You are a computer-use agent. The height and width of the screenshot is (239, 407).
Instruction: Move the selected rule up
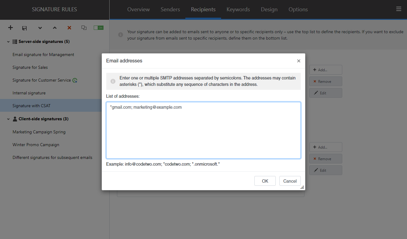(55, 28)
